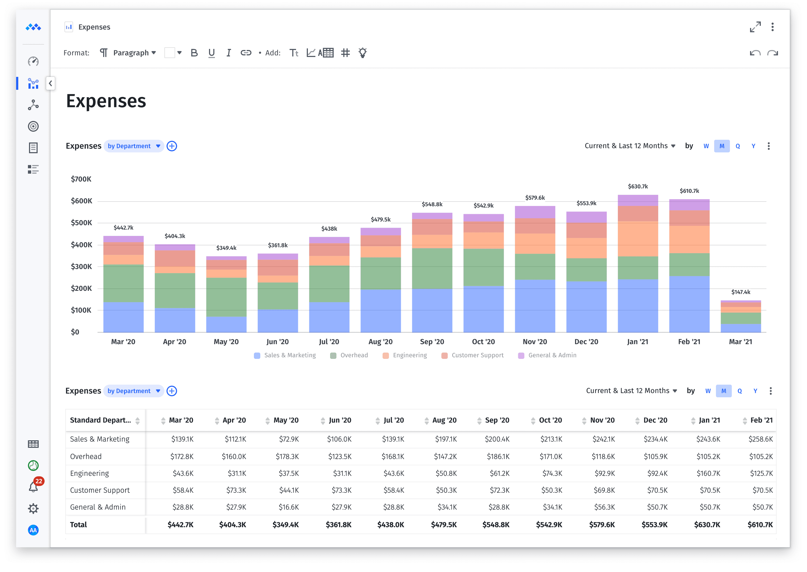The image size is (807, 572).
Task: Click the bold formatting icon in toolbar
Action: coord(195,53)
